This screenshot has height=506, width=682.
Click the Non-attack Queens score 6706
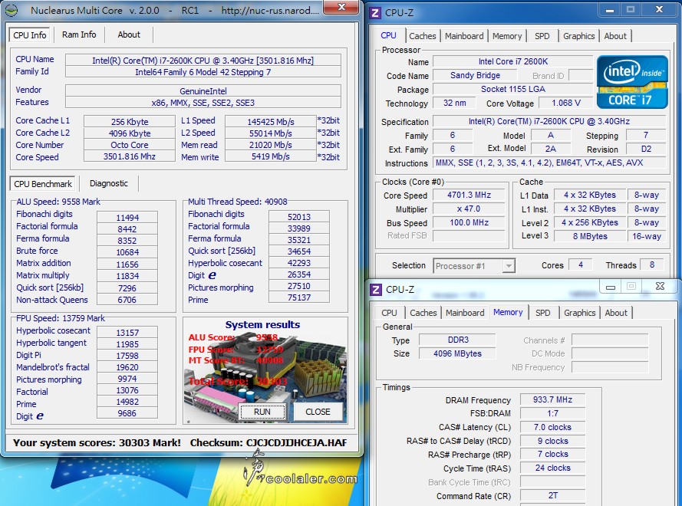(x=127, y=300)
